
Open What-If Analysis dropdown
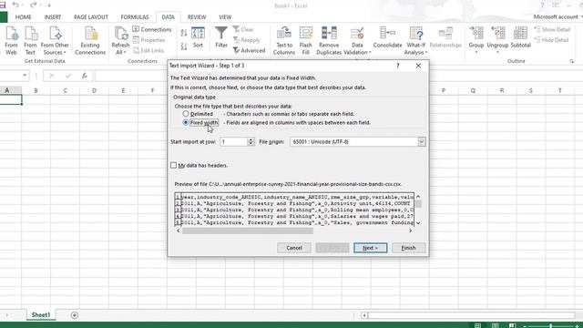point(415,41)
